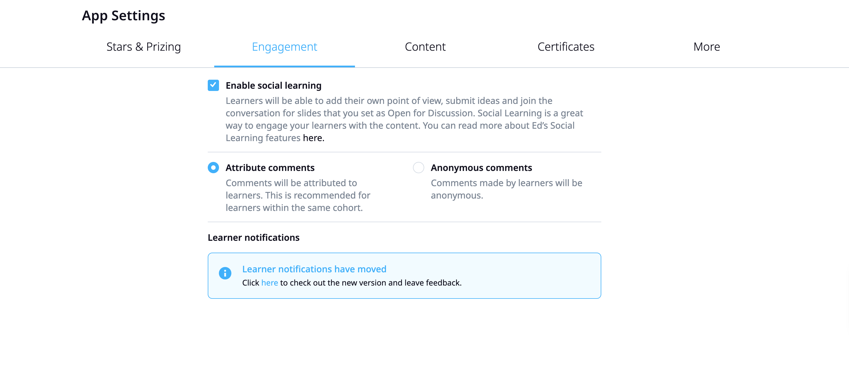Click the 'Learner notifications have moved' heading

[x=314, y=269]
